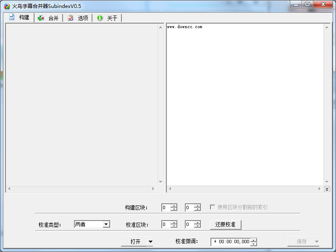Increase the 校准微调 time value
Viewport: 336px width, 252px height.
point(253,240)
